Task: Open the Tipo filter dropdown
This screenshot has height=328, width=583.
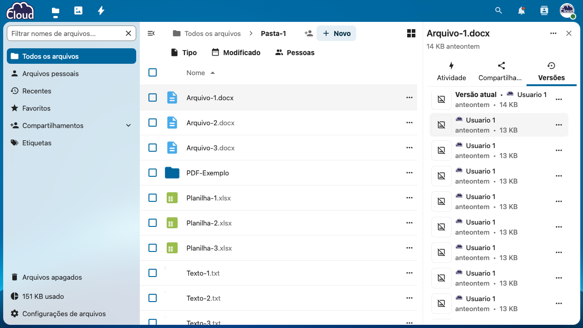Action: tap(184, 53)
